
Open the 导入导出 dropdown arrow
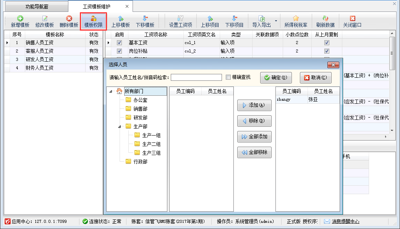tap(276, 21)
